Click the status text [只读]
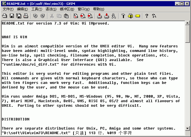The height and width of the screenshot is (137, 191). pos(79,133)
